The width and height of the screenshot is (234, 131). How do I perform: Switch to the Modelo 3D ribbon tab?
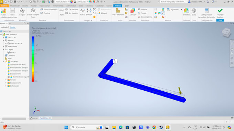coord(15,6)
